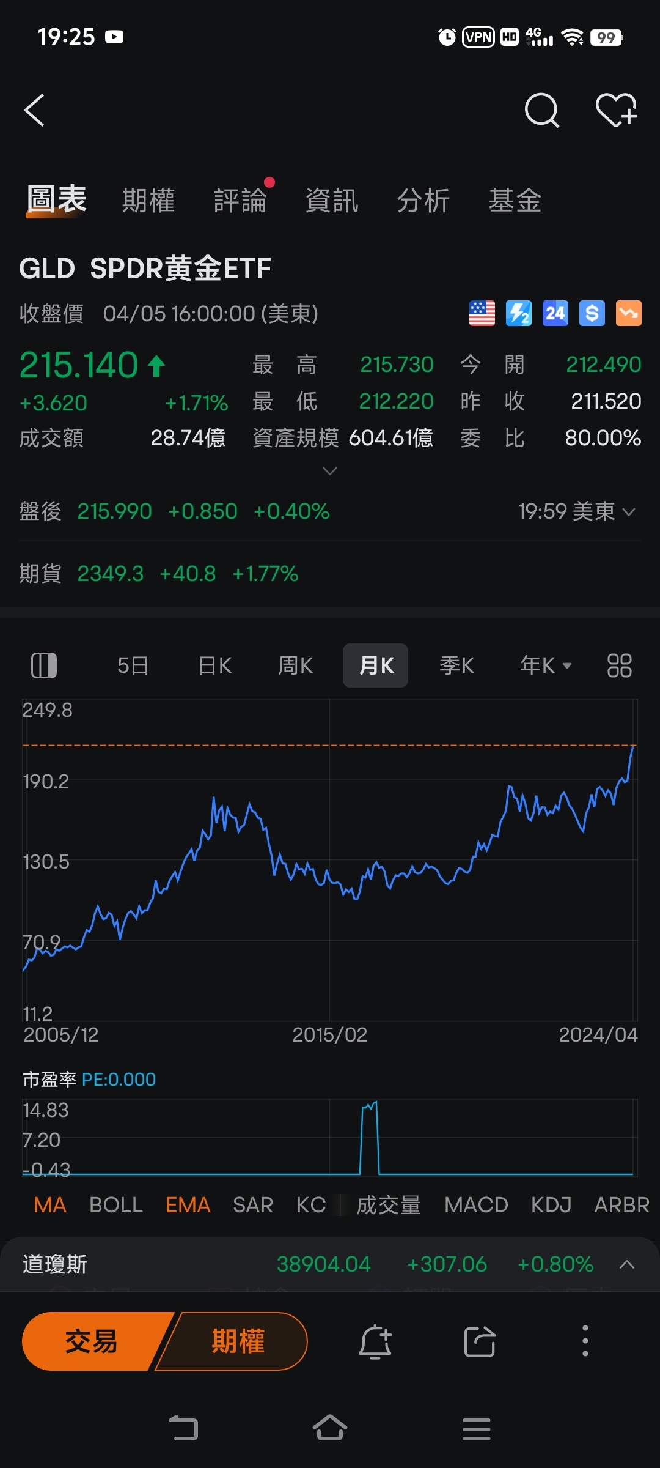
Task: Toggle the EMA indicator
Action: [x=188, y=1205]
